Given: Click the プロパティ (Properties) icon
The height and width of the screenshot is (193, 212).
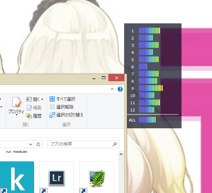Looking at the screenshot, I should point(17,102).
